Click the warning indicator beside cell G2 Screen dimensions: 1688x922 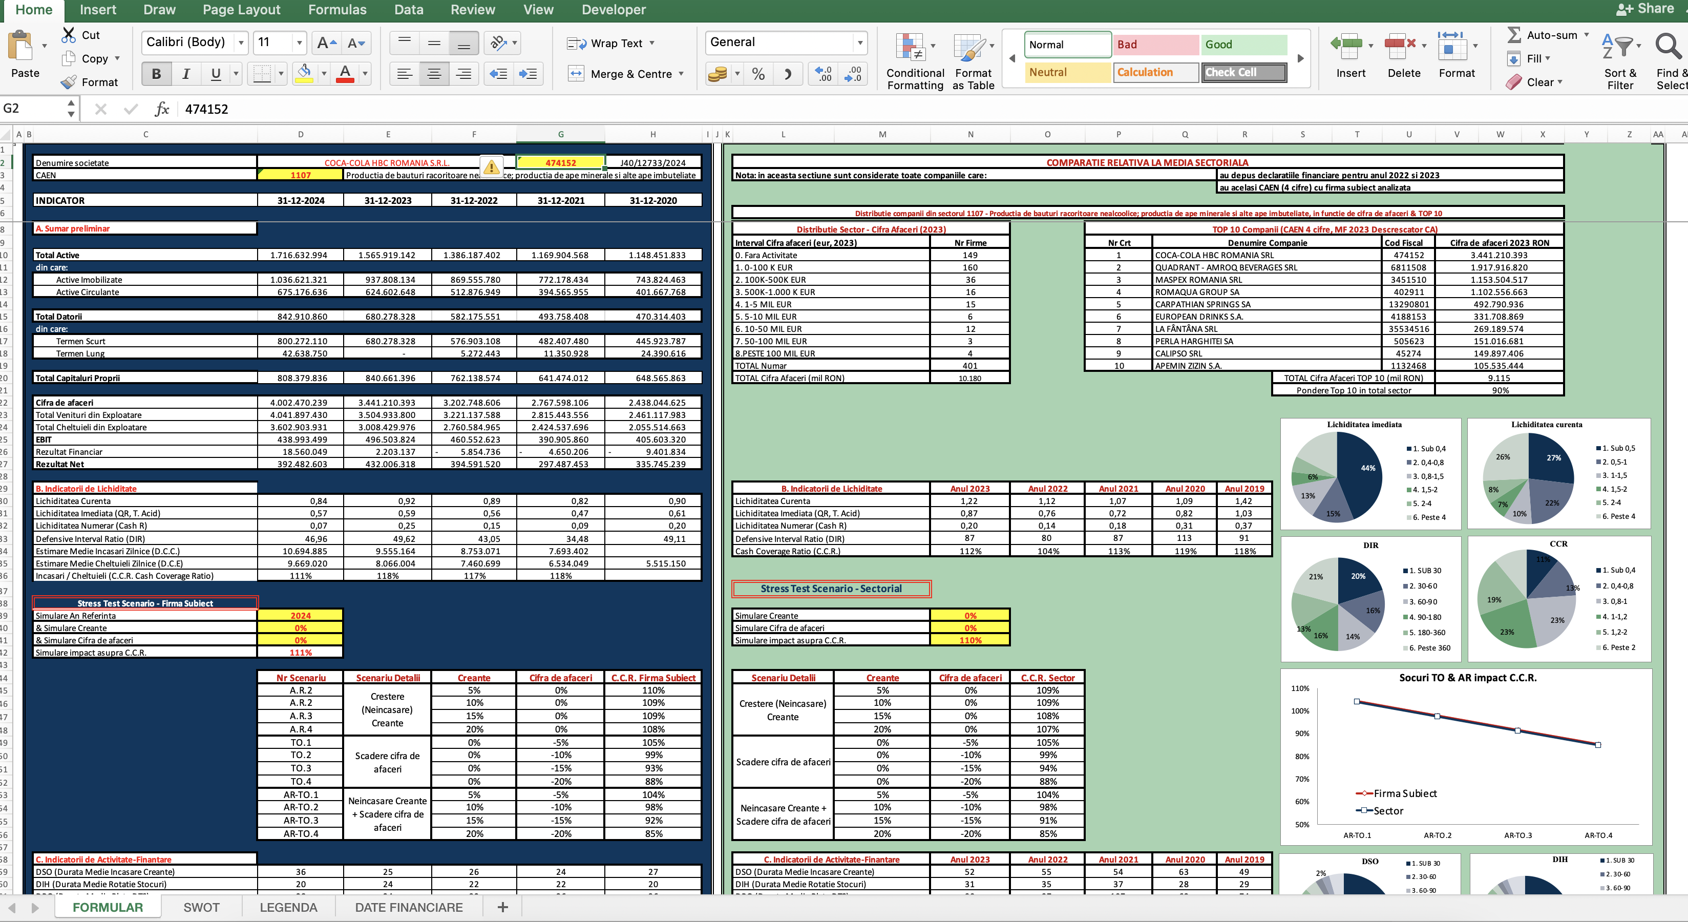click(x=492, y=166)
